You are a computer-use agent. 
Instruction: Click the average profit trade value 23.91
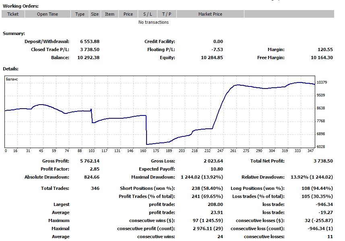click(217, 212)
